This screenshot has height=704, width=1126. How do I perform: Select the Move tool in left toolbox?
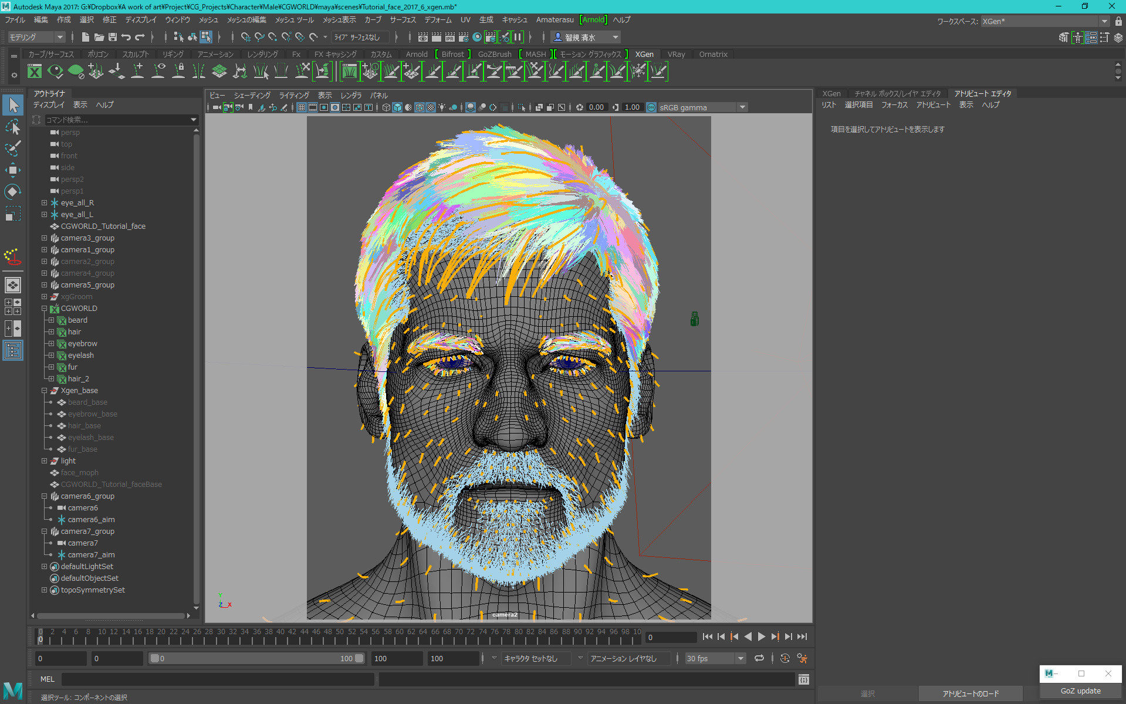coord(12,171)
